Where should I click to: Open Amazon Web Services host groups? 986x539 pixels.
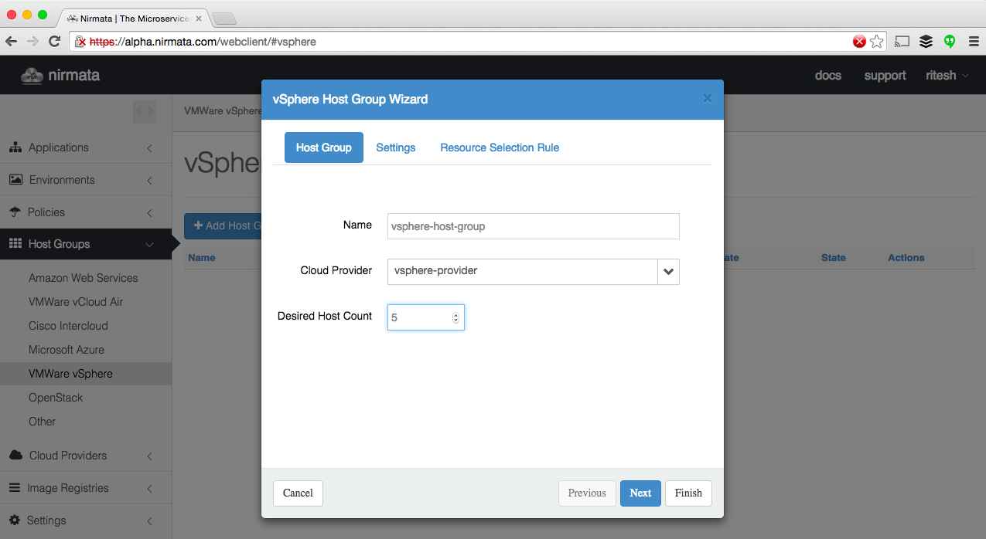tap(84, 278)
